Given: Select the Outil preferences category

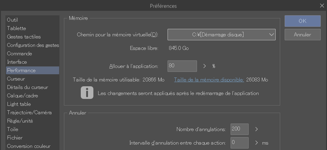Looking at the screenshot, I should (x=13, y=20).
